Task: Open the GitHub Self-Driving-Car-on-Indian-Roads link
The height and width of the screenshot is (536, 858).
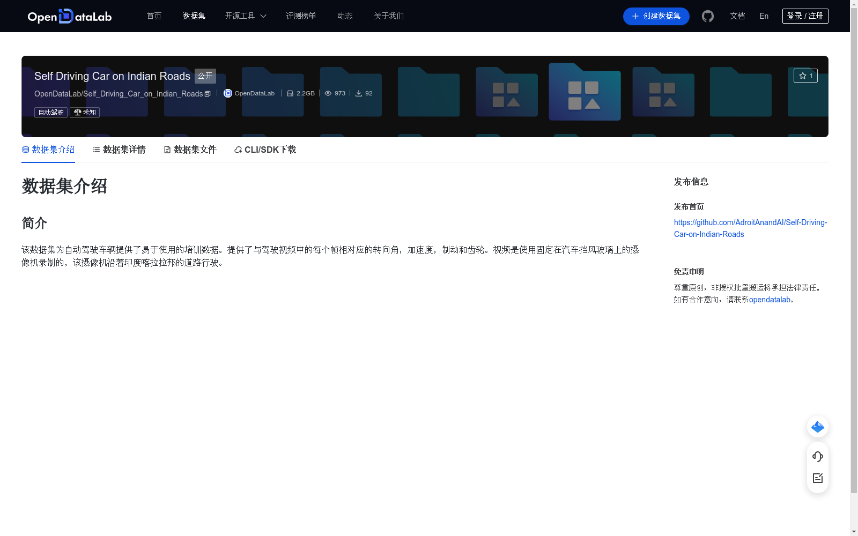Action: coord(750,228)
